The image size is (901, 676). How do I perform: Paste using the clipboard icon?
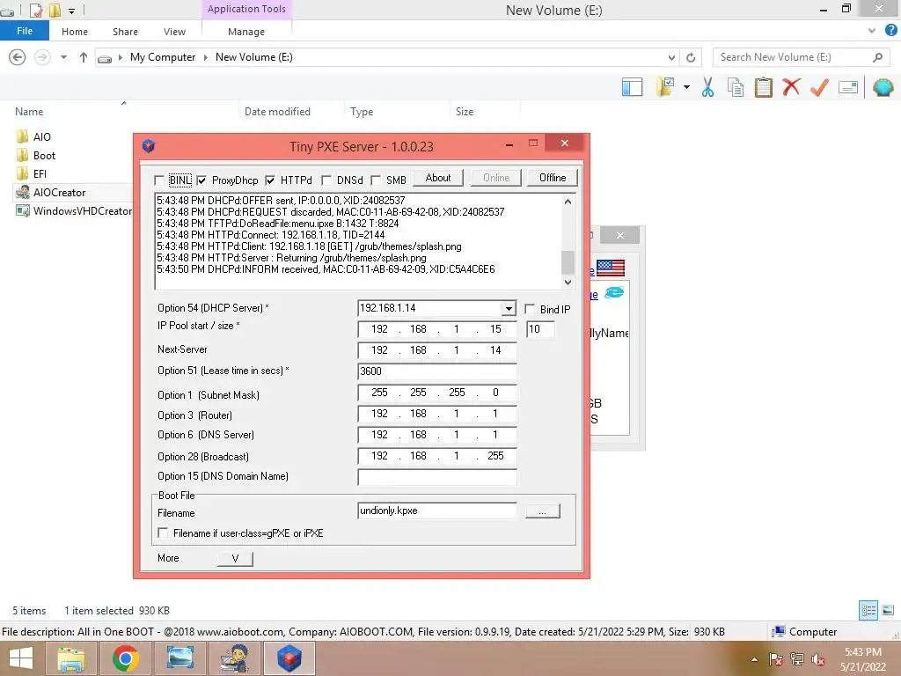[763, 87]
